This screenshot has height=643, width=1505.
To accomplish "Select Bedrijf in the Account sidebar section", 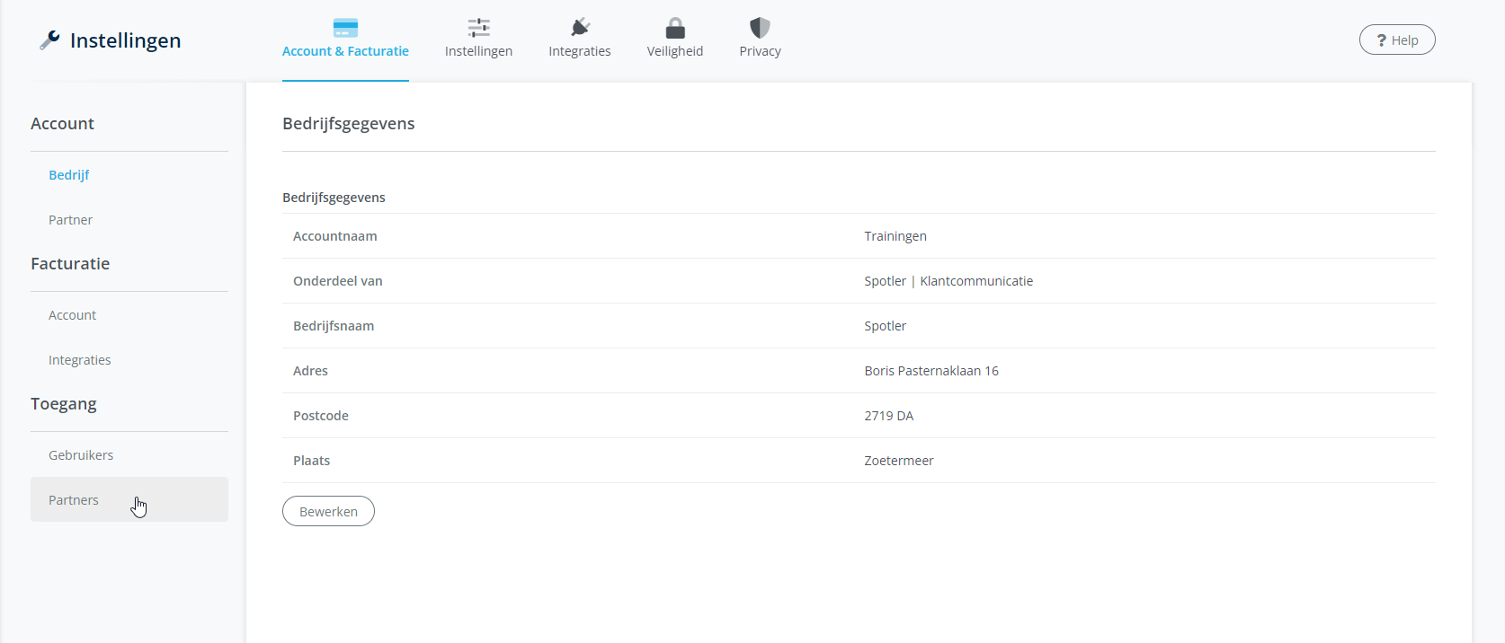I will coord(69,175).
